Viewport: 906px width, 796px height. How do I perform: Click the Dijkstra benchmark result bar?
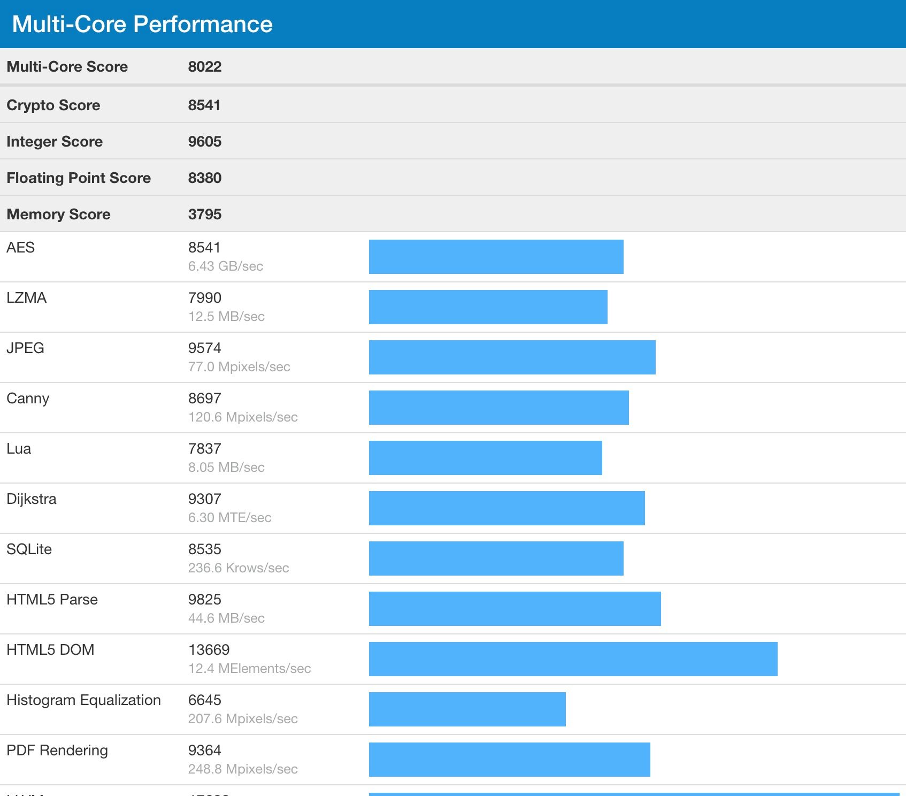point(506,508)
